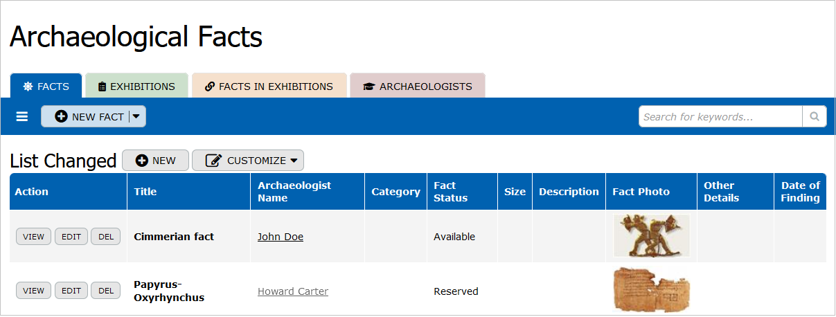Click the link icon on Facts in Exhibitions
Screen dimensions: 836x317
211,87
